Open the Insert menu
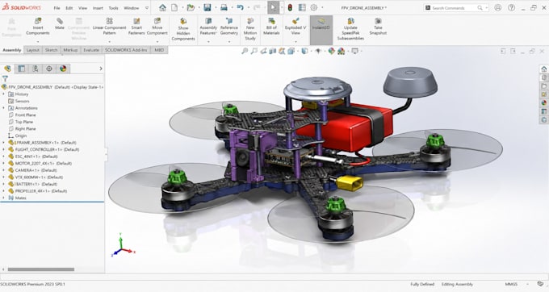The height and width of the screenshot is (292, 549). [98, 8]
